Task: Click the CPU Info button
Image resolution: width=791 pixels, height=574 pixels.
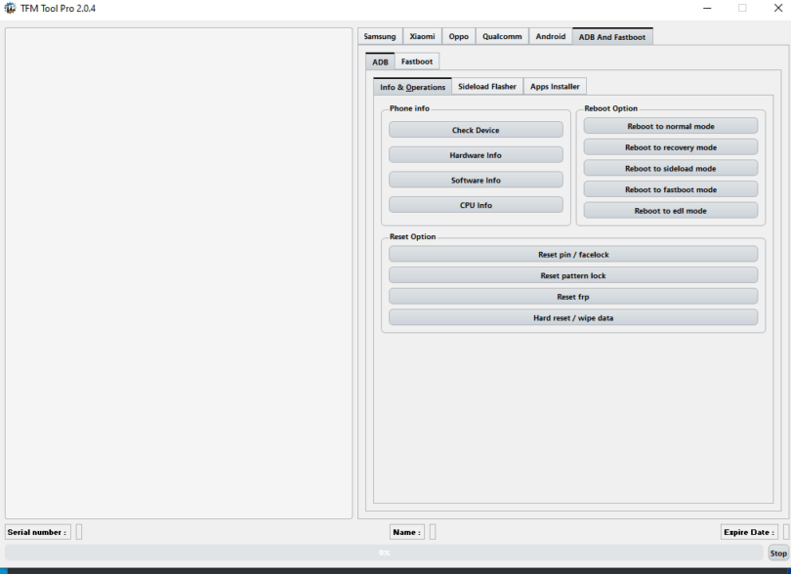Action: click(476, 205)
